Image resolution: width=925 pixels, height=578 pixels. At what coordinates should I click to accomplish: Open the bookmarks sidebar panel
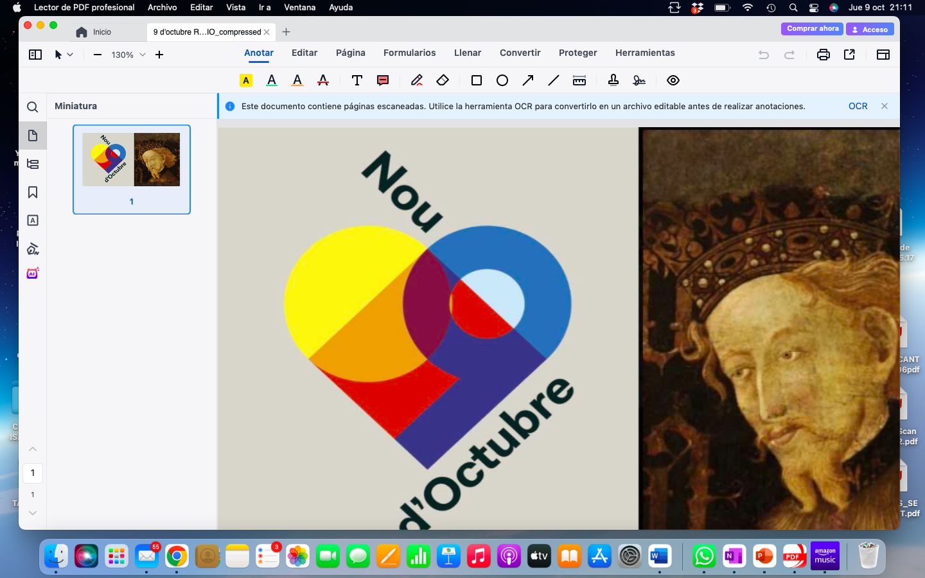pyautogui.click(x=33, y=193)
